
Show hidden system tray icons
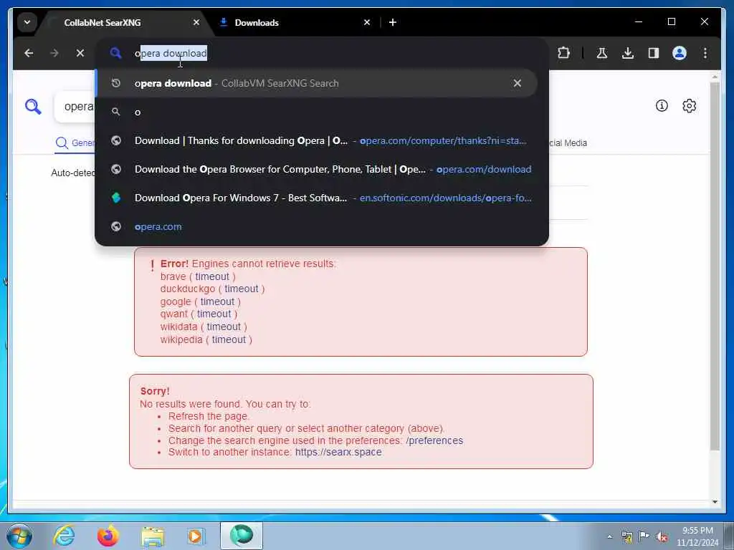tap(609, 536)
